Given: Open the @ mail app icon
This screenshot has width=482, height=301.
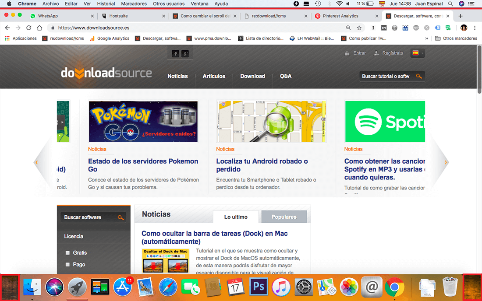Looking at the screenshot, I should coord(372,287).
